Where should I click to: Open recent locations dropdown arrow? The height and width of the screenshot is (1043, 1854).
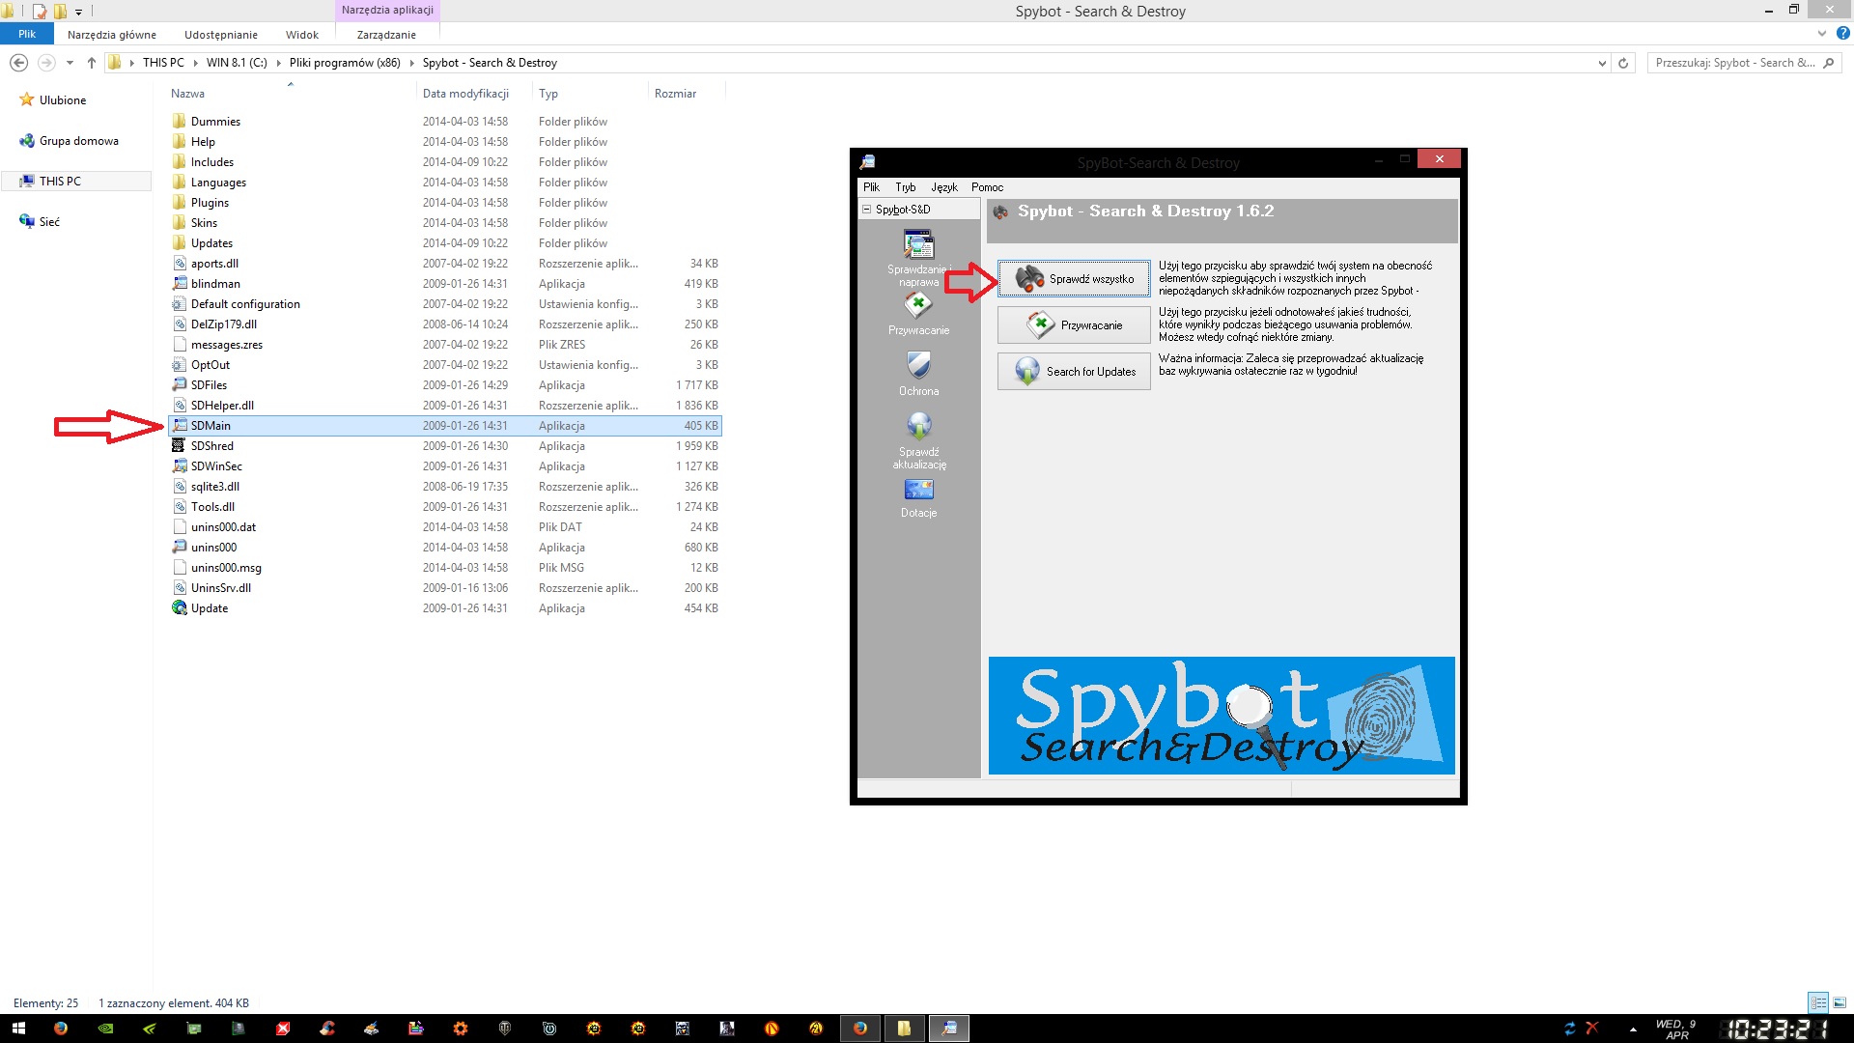(x=70, y=63)
